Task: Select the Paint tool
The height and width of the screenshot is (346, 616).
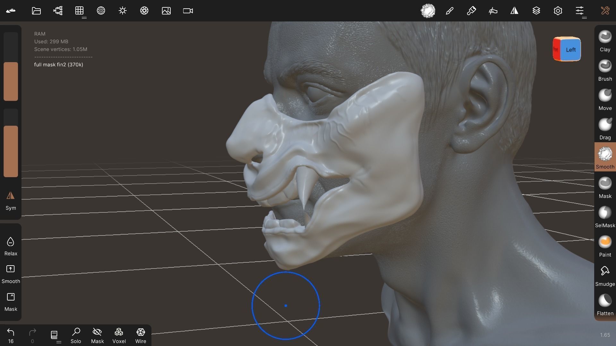Action: [605, 246]
